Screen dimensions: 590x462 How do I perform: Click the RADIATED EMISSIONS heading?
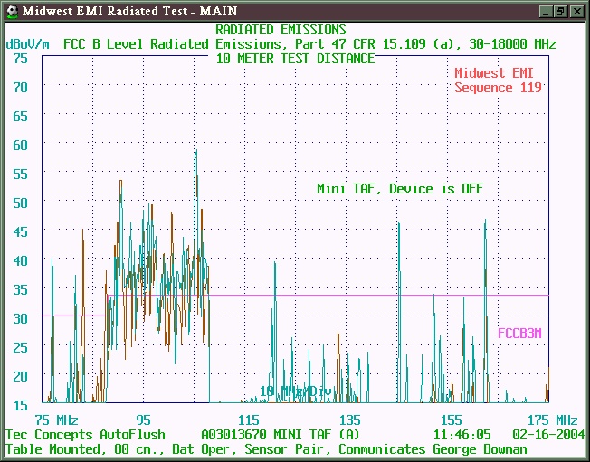281,31
